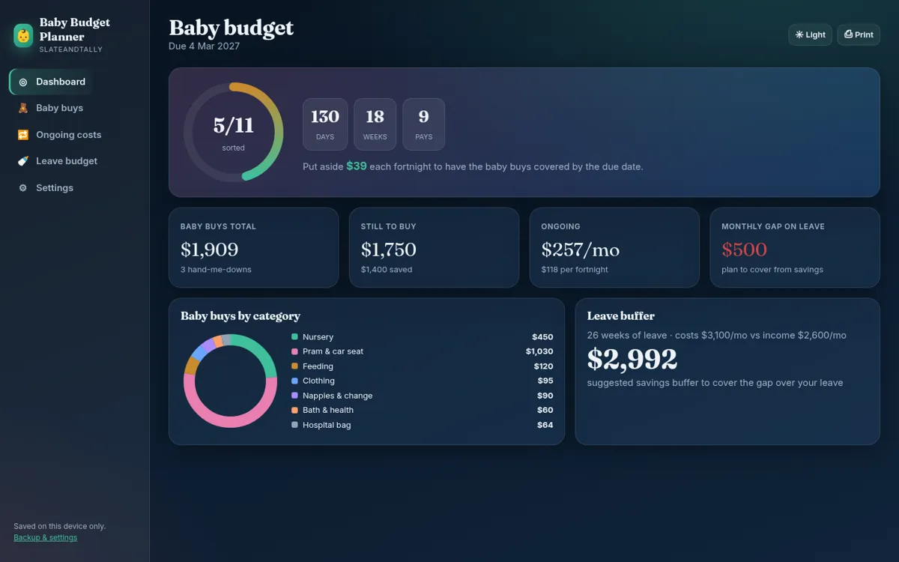Click the Dashboard target icon
899x562 pixels.
tap(23, 82)
